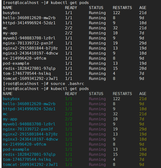161x168 pixels.
Task: Click the restart count '15' in colored redis row
Action: click(x=115, y=154)
